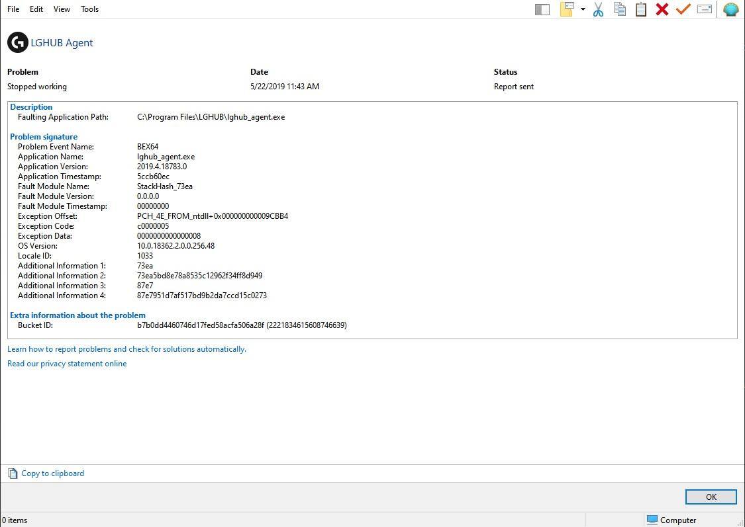Click the orange checkmark icon
The image size is (745, 527).
tap(683, 9)
